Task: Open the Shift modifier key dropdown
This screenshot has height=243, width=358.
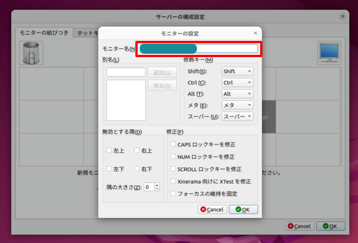Action: coord(237,72)
